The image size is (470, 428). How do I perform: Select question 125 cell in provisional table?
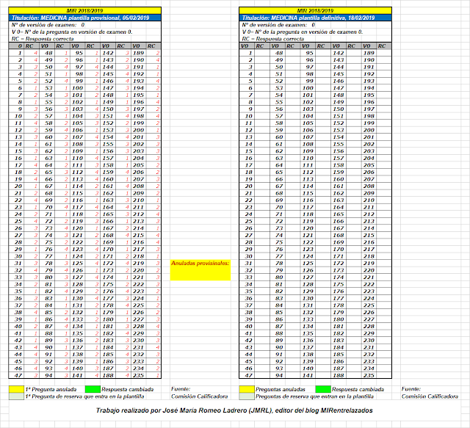click(x=77, y=263)
